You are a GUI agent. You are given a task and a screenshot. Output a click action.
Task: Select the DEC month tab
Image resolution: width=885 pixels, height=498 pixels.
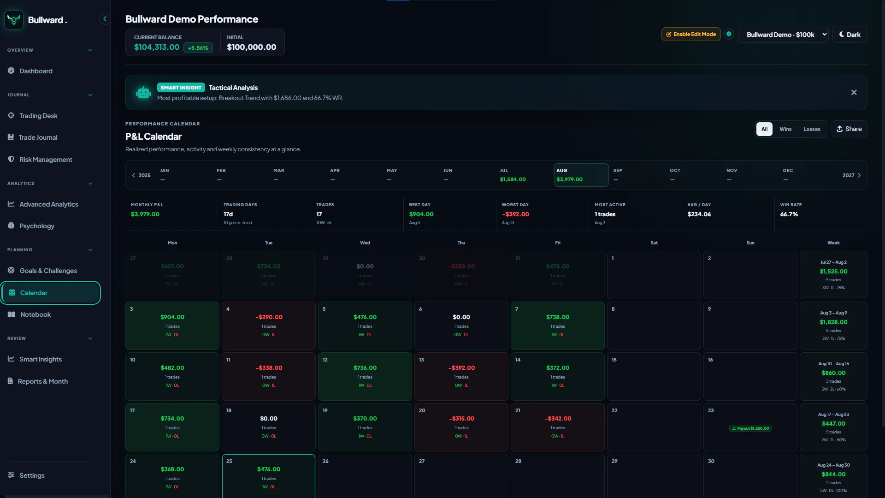[808, 175]
